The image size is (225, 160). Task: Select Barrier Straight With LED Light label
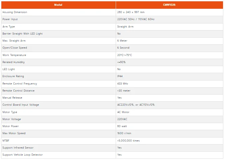(23, 34)
